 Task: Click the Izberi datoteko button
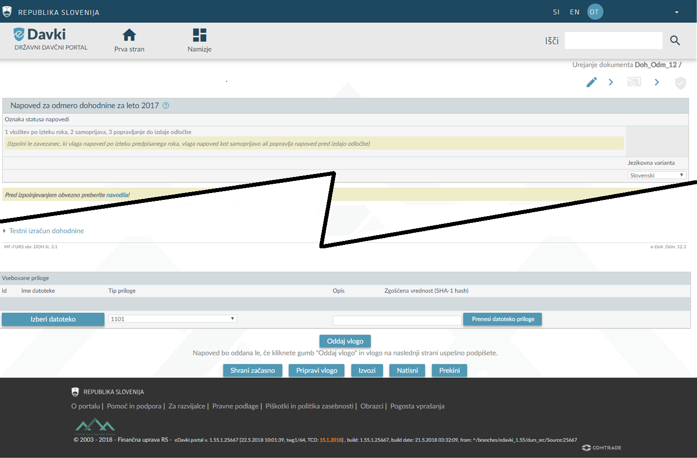click(x=53, y=319)
